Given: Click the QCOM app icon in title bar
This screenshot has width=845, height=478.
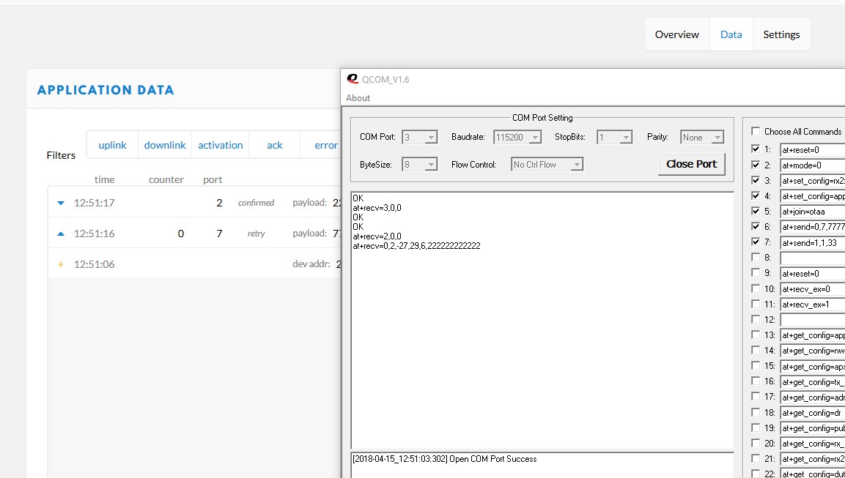Looking at the screenshot, I should click(353, 79).
